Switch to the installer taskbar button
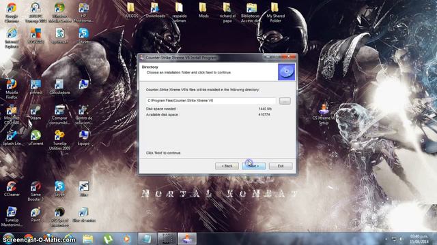The height and width of the screenshot is (245, 437). (x=187, y=239)
